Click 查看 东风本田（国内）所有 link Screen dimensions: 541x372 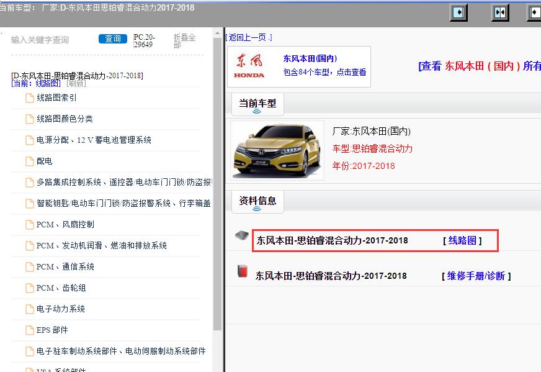(x=480, y=66)
